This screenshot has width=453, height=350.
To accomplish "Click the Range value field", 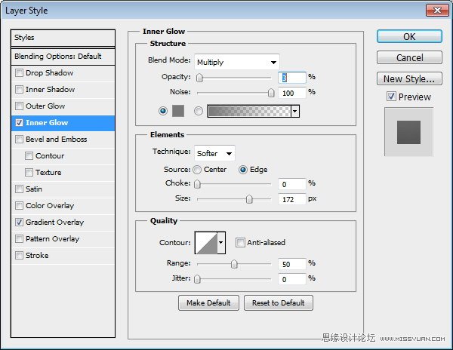I will 291,264.
